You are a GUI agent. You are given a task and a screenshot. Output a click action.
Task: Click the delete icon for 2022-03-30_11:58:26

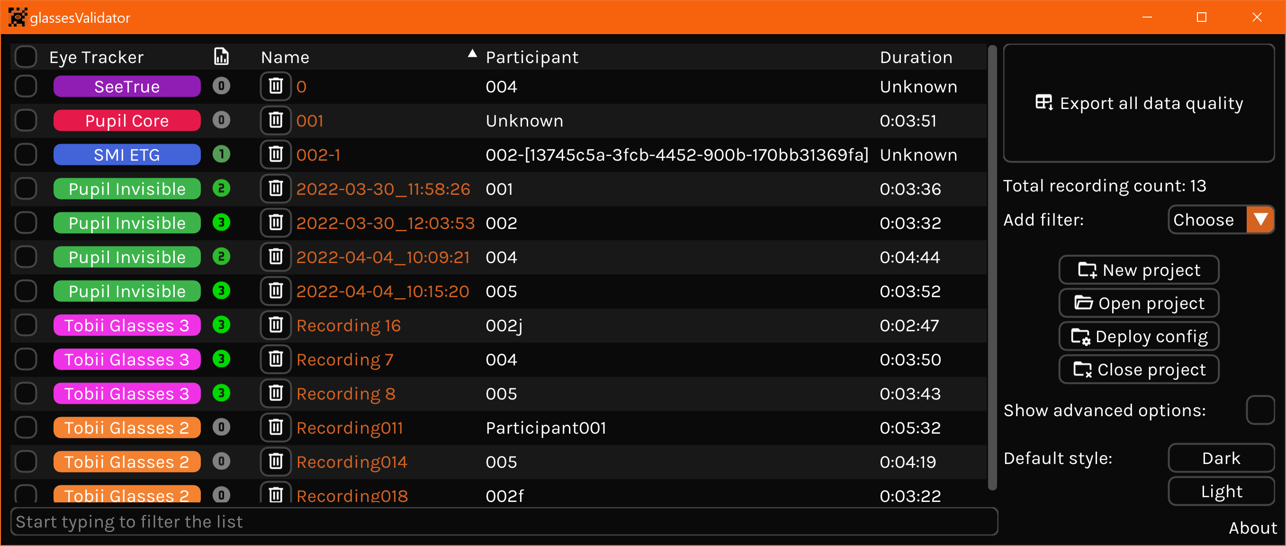point(277,189)
